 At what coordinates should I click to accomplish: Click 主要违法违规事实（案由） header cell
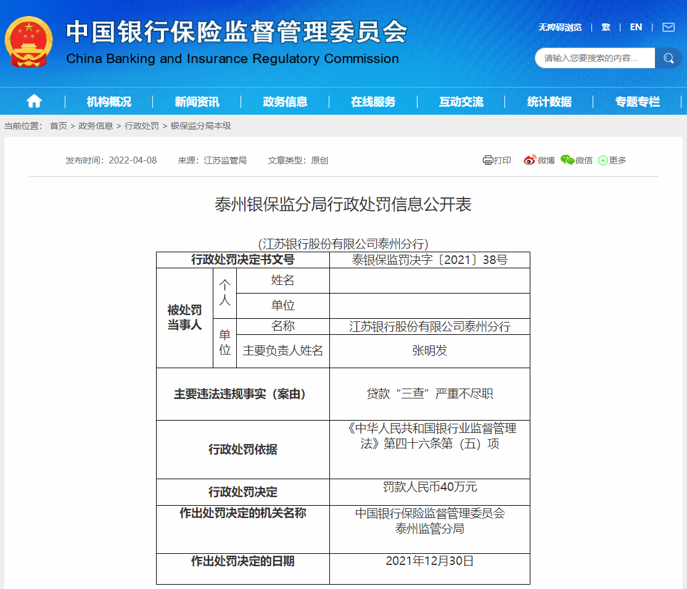243,394
